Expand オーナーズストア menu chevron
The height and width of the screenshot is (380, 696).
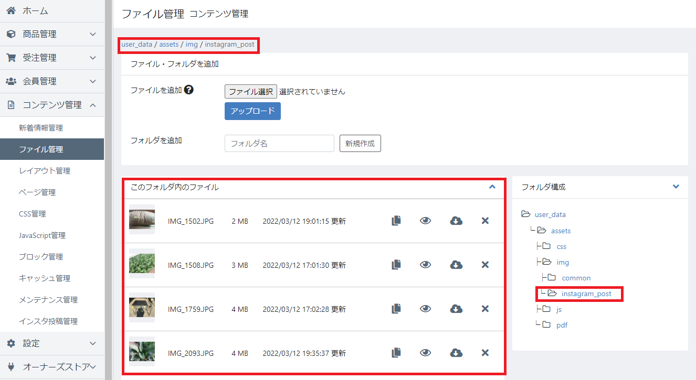(x=93, y=366)
